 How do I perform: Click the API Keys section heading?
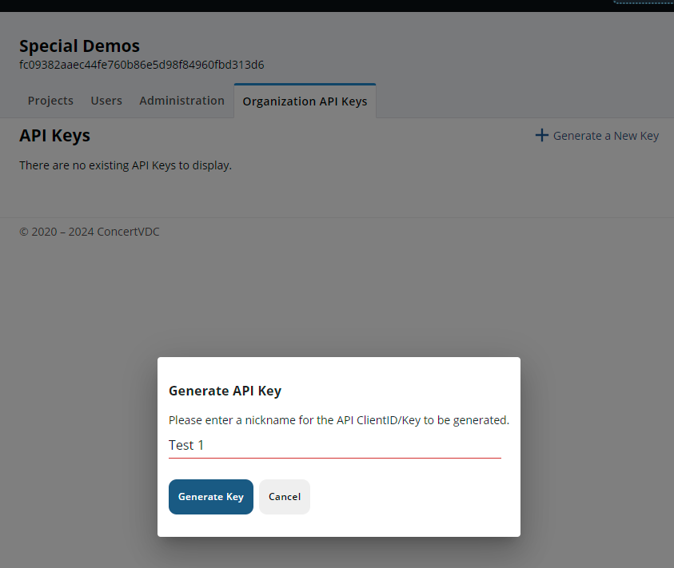click(54, 136)
